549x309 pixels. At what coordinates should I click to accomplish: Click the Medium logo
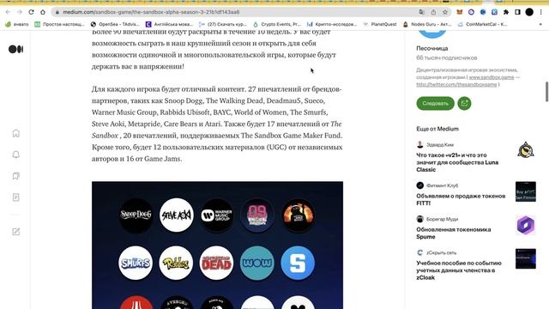pyautogui.click(x=15, y=50)
